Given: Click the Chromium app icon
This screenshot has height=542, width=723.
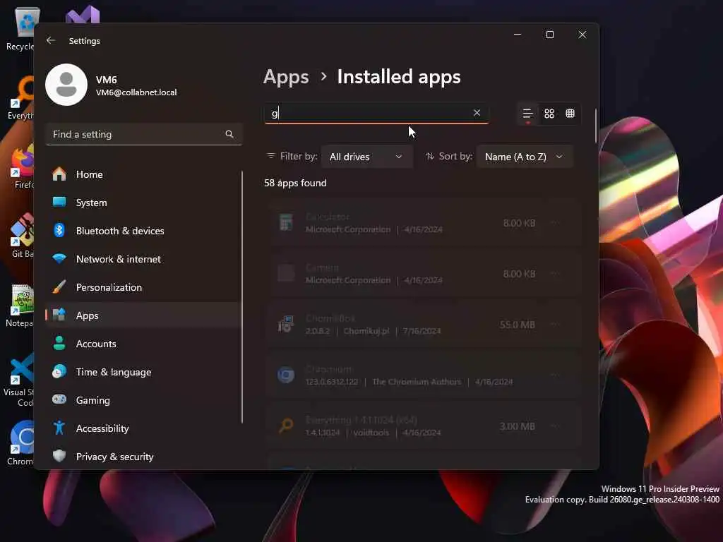Looking at the screenshot, I should 286,375.
